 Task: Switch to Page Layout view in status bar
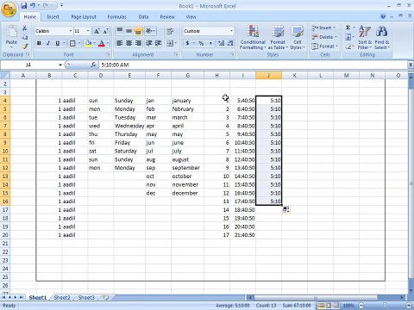tap(329, 306)
